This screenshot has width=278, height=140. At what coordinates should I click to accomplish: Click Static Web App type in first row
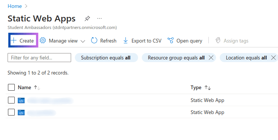pyautogui.click(x=207, y=100)
